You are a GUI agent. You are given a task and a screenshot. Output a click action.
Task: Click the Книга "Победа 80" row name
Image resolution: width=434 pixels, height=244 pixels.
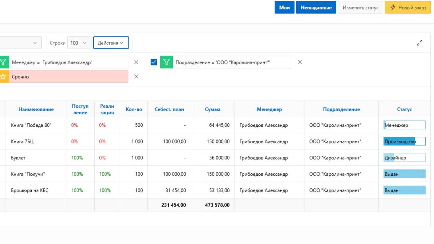[31, 125]
